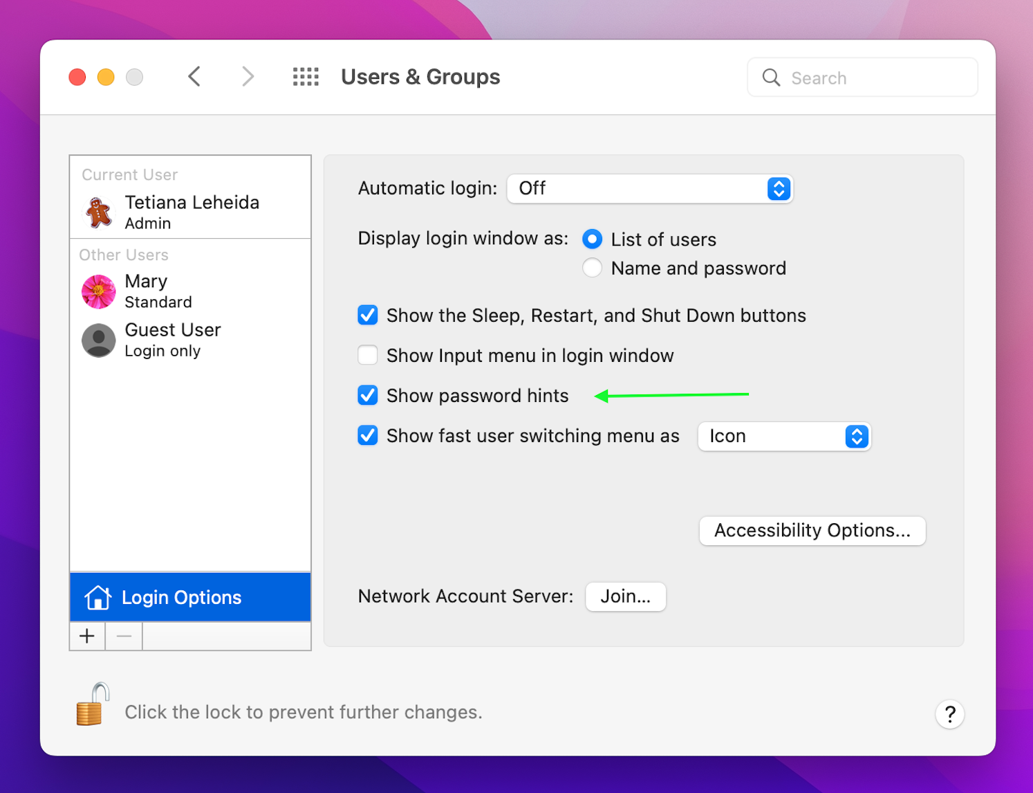This screenshot has width=1033, height=793.
Task: Click the magnifying glass search icon
Action: [771, 78]
